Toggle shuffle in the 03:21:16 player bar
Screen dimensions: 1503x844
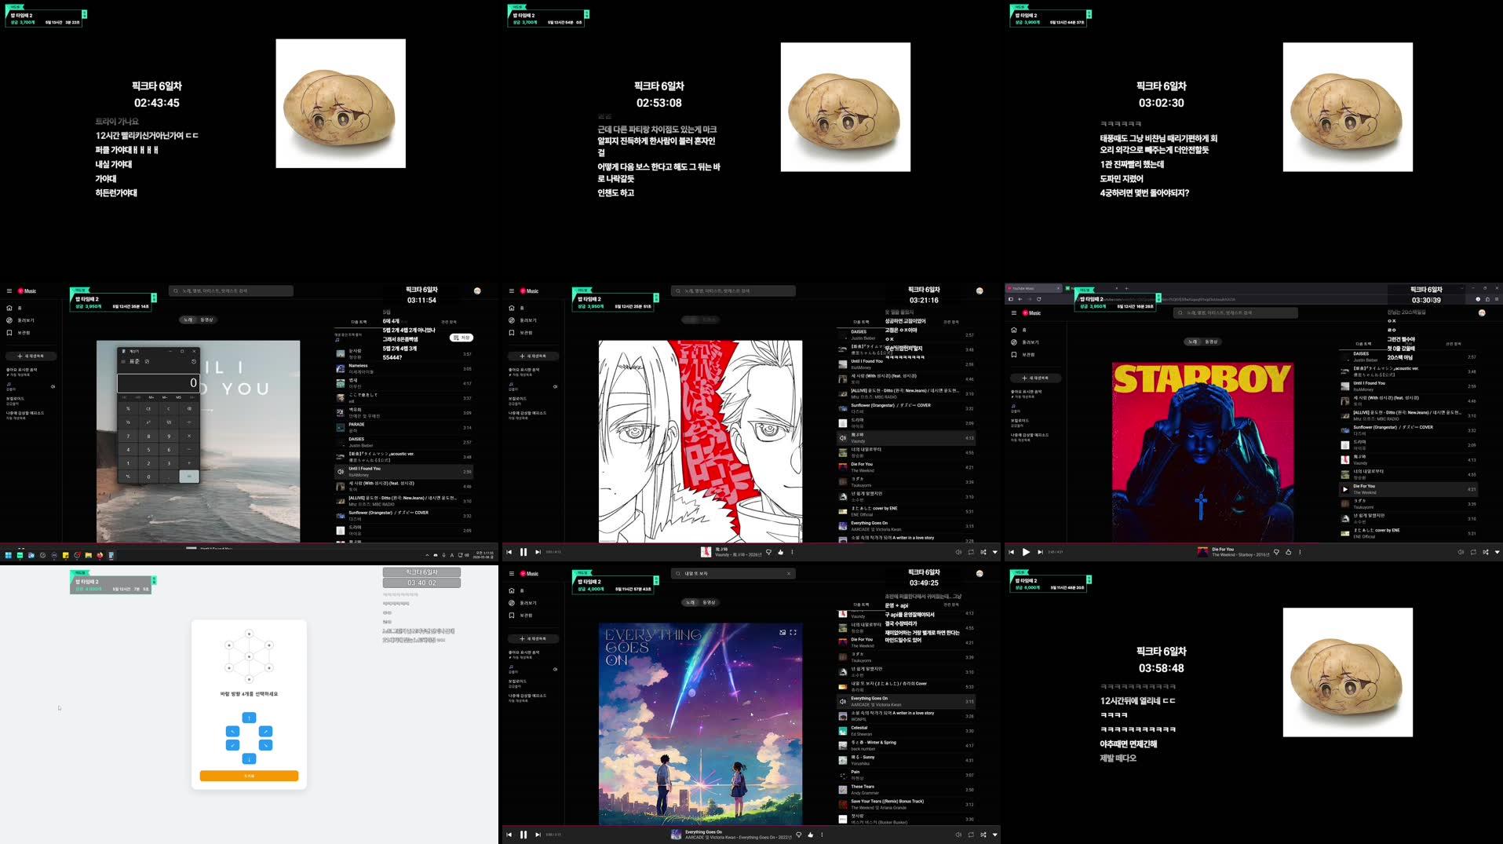983,552
